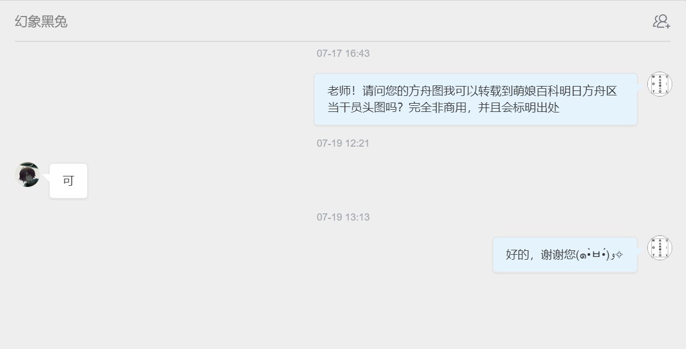The width and height of the screenshot is (686, 349).
Task: Open 幻象黑兔's dark-haired avatar
Action: click(x=27, y=174)
